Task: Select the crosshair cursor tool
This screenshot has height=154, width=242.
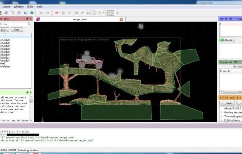Action: click(x=117, y=13)
